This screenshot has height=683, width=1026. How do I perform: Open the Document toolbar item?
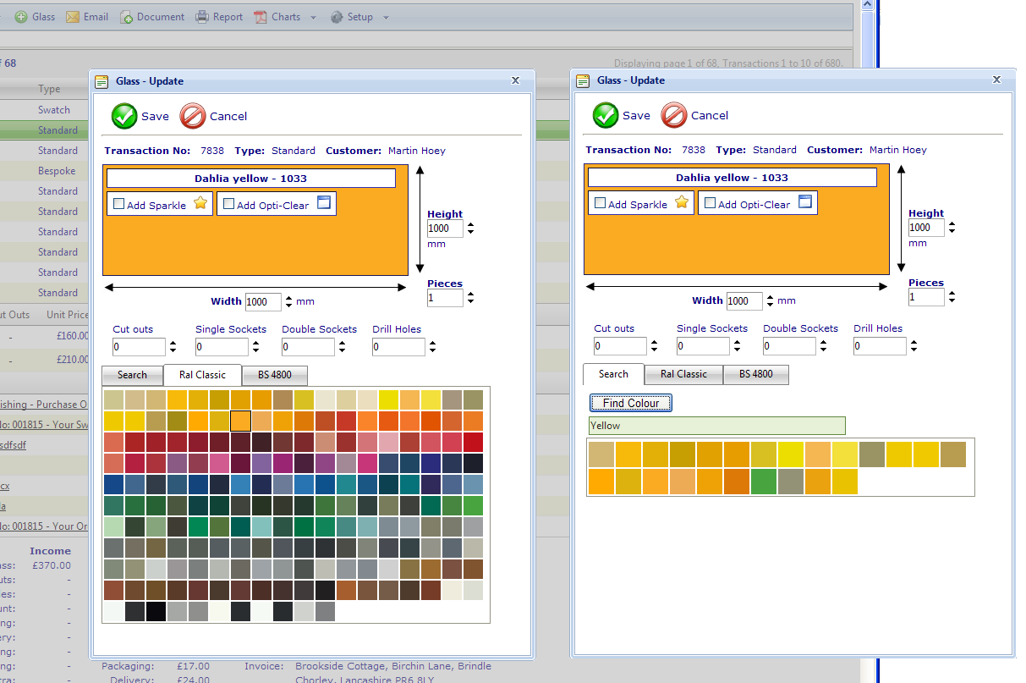(x=152, y=17)
